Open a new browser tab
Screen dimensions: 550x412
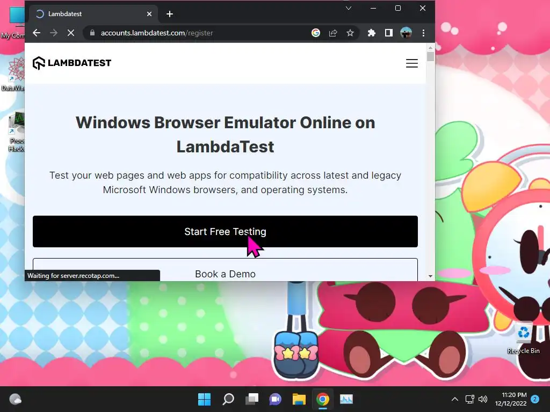(x=170, y=14)
